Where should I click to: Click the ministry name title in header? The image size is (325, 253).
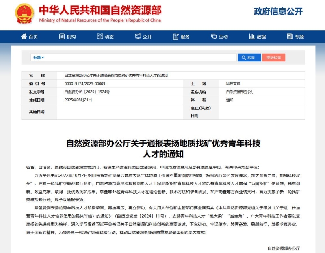[x=100, y=10]
